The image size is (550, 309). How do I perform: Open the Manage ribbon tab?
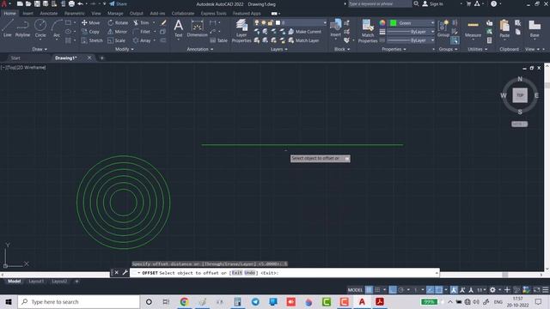[115, 14]
